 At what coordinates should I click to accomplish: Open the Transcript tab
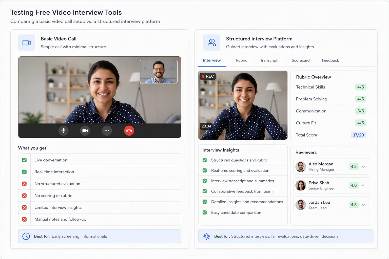click(269, 60)
